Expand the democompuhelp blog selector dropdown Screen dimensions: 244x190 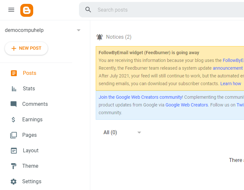click(79, 30)
